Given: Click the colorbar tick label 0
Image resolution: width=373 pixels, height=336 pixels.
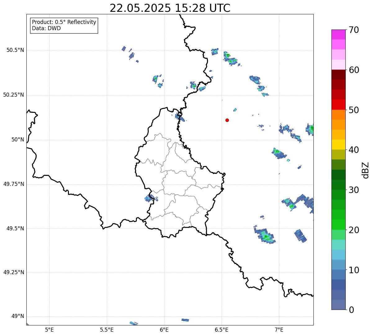Looking at the screenshot, I should (351, 310).
